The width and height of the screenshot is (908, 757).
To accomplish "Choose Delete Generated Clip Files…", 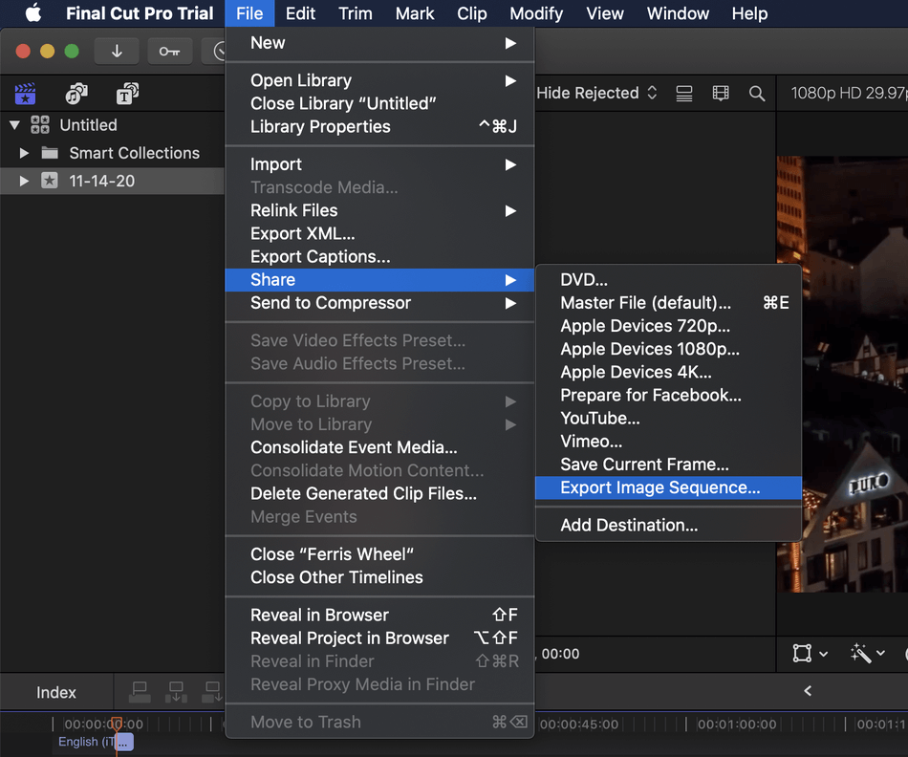I will point(379,493).
